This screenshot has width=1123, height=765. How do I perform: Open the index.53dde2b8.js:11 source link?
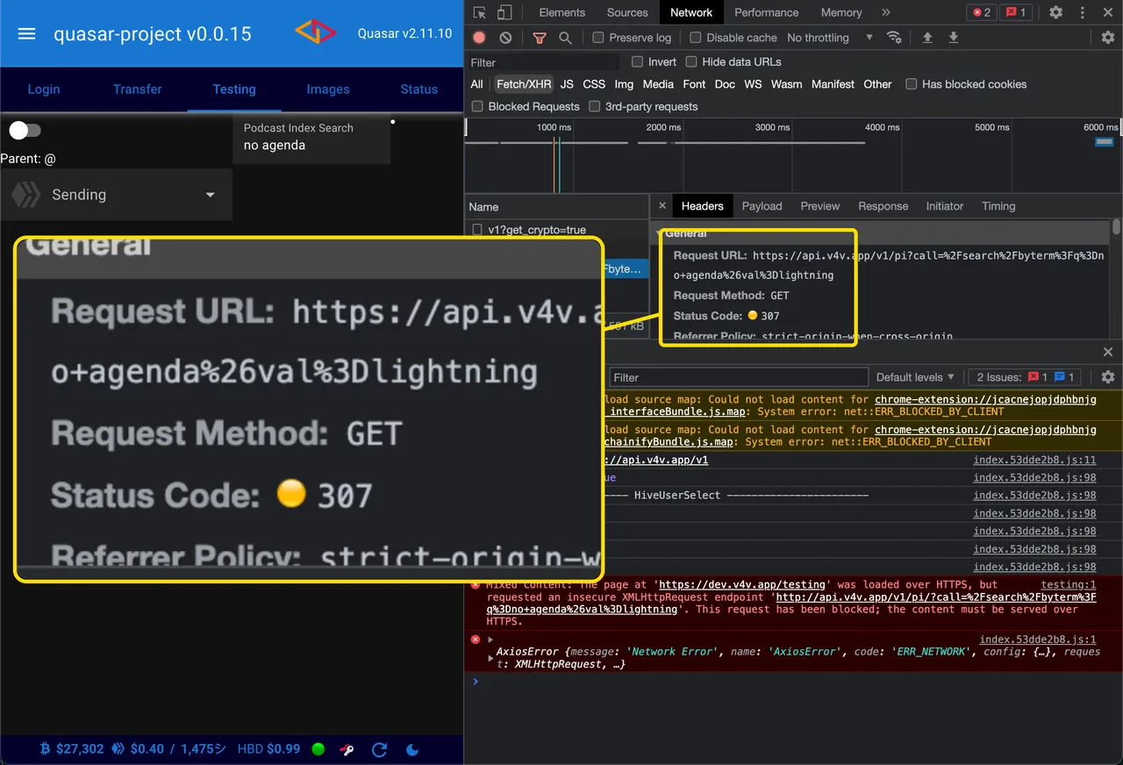[x=1034, y=461]
